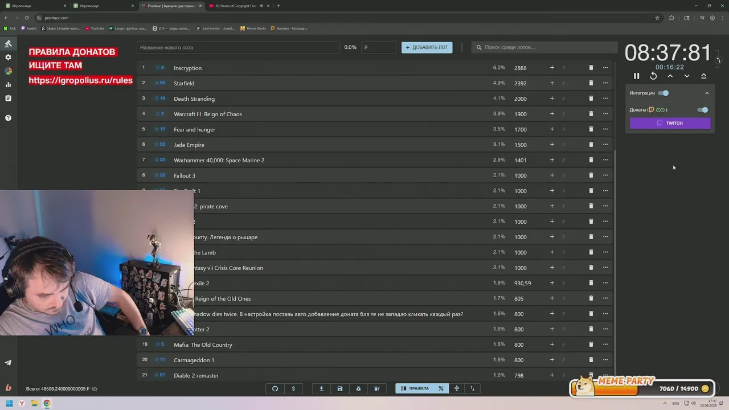Click the sort arrows icon in bottom toolbar
This screenshot has height=410, width=729.
472,388
